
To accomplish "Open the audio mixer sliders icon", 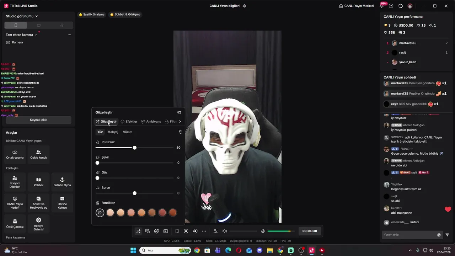I will click(x=215, y=231).
